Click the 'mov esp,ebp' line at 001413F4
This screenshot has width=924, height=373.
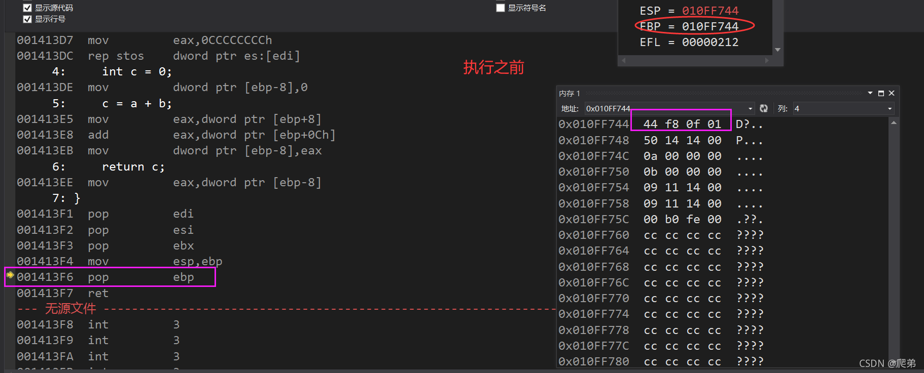pos(119,262)
